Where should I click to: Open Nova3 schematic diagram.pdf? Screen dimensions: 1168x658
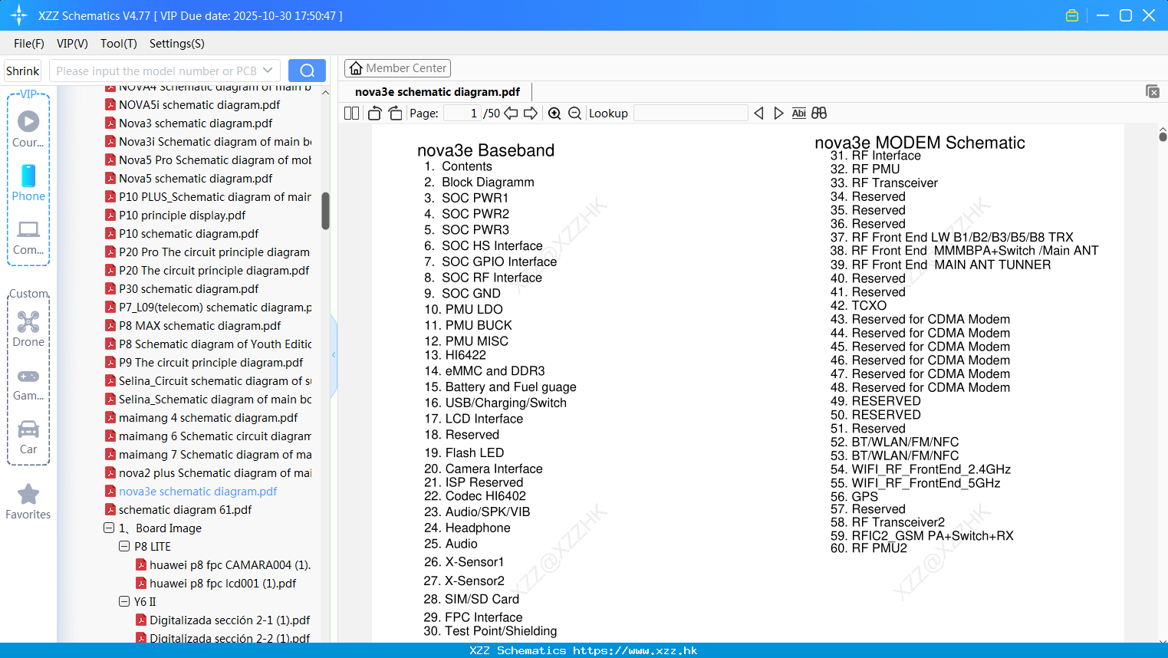[196, 123]
